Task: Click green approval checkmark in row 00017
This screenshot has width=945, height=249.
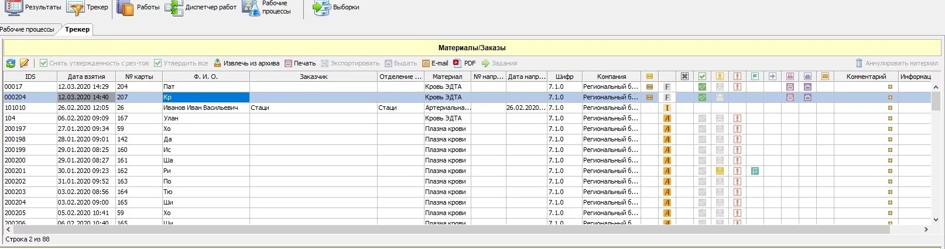Action: click(x=702, y=87)
